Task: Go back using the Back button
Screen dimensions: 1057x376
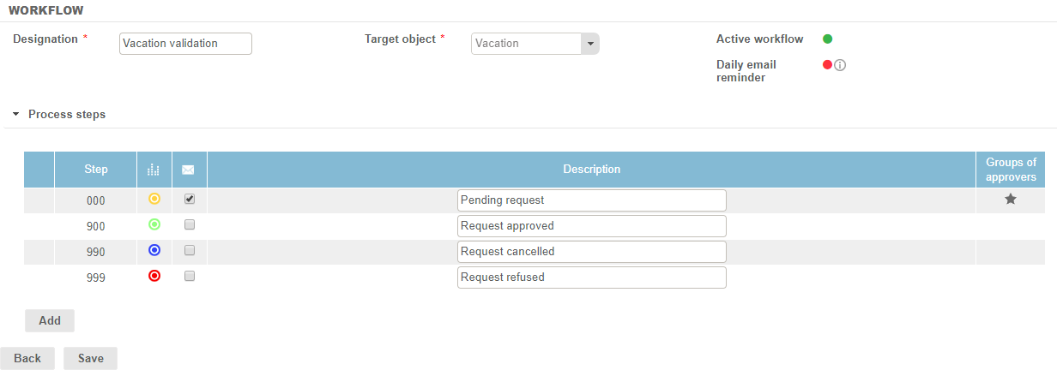Action: point(27,358)
